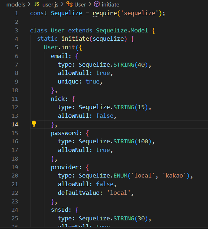This screenshot has height=229, width=208.
Task: Click the User class symbol icon
Action: click(69, 4)
